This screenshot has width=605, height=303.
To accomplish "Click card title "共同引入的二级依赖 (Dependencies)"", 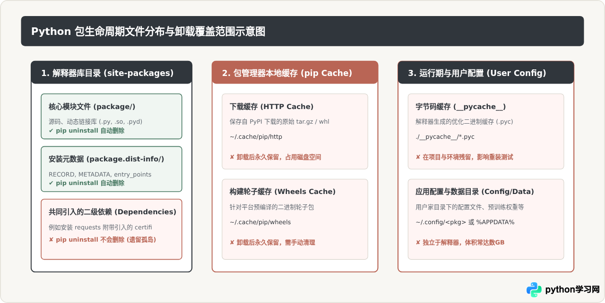I will click(x=112, y=212).
